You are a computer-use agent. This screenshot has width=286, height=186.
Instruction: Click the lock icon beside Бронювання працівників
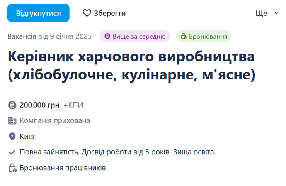click(12, 168)
